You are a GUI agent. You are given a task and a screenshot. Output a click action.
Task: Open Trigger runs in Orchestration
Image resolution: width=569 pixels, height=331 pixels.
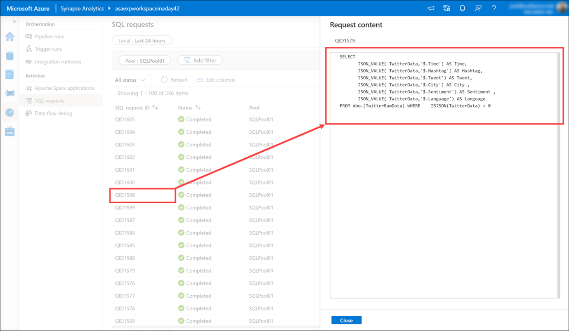click(x=48, y=49)
